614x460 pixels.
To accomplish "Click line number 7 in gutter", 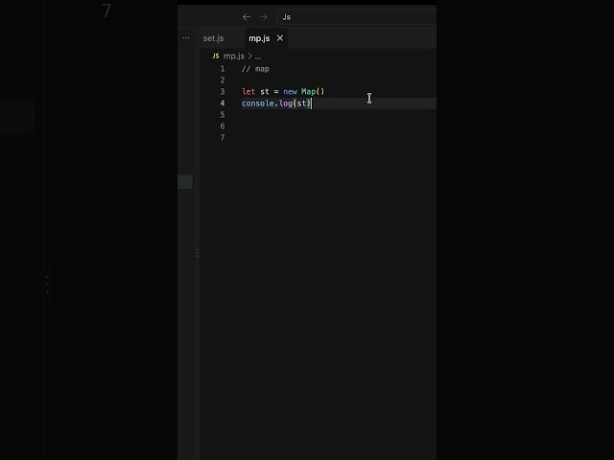I will click(223, 138).
